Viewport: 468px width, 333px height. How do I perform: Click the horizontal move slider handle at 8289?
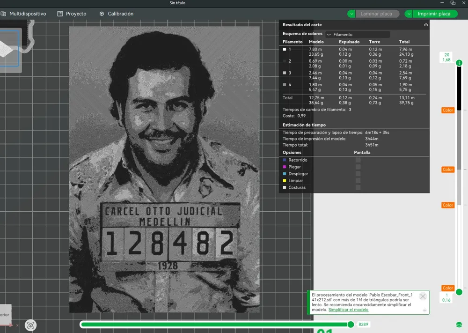click(x=351, y=325)
